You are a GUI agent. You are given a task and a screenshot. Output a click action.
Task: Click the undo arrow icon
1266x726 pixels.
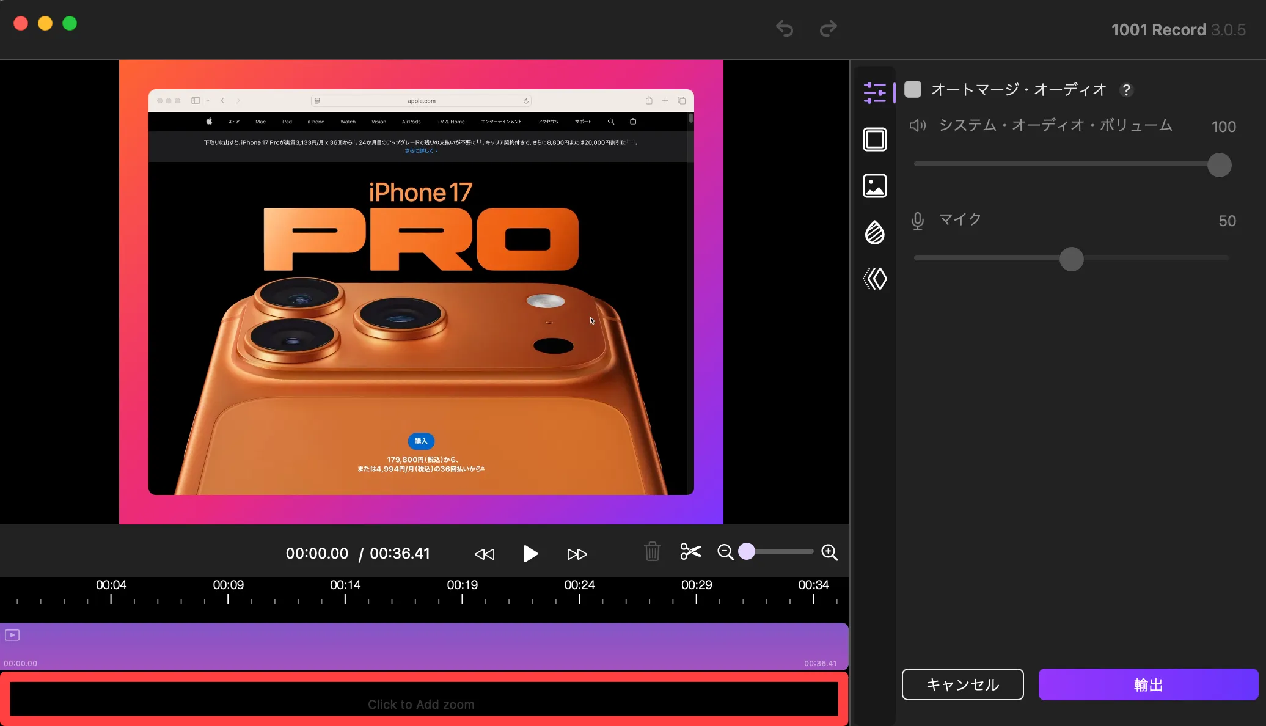785,28
